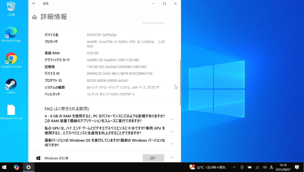Viewport: 304px width, 172px height.
Task: Expand the FAQ about GPU performance
Action: tap(171, 132)
